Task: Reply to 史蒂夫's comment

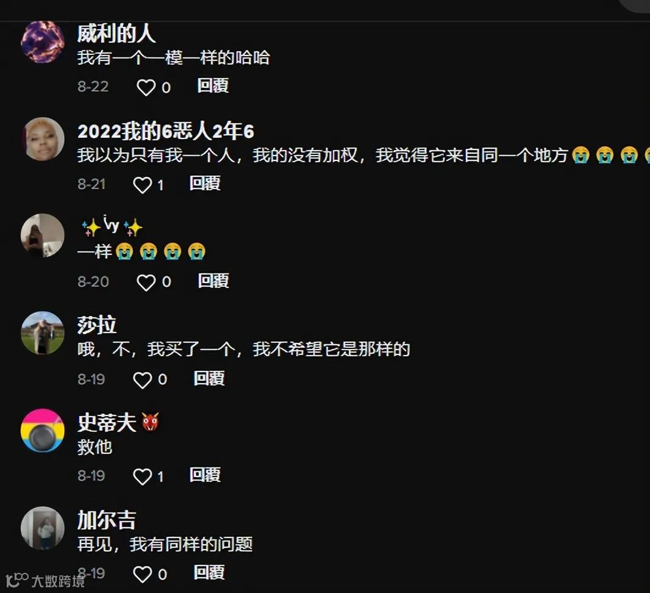Action: [x=205, y=475]
